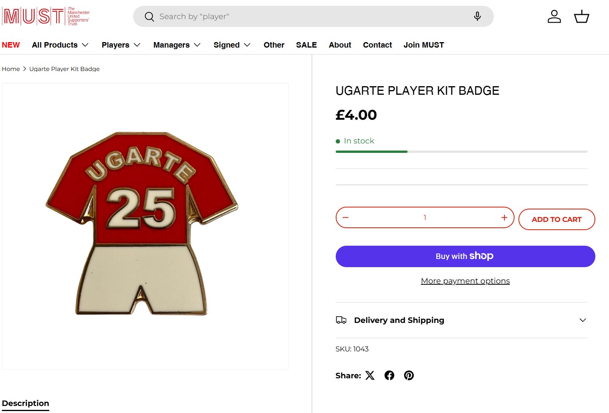This screenshot has height=413, width=609.
Task: Select the Description tab
Action: pyautogui.click(x=25, y=403)
